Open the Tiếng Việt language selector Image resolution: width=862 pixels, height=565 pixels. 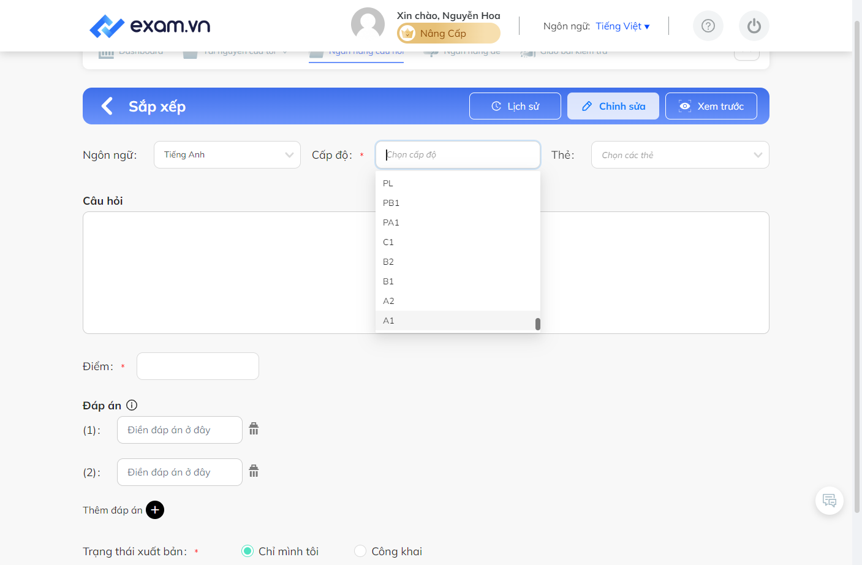point(622,26)
